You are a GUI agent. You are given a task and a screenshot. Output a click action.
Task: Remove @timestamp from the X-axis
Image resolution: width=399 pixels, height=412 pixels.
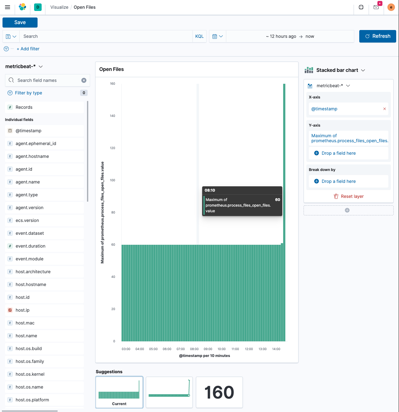[384, 109]
